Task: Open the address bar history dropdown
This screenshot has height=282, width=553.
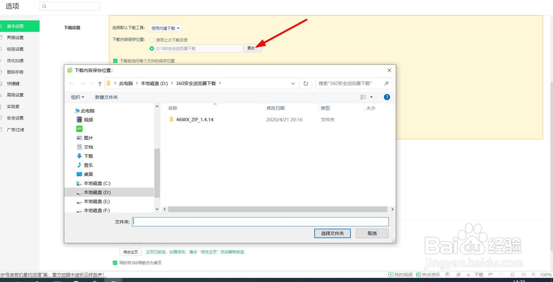Action: [x=293, y=83]
